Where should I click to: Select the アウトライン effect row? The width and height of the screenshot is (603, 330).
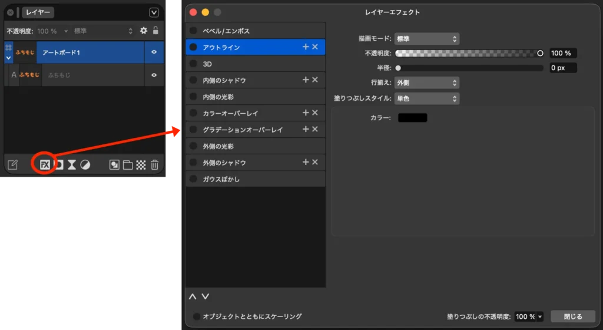tap(256, 47)
